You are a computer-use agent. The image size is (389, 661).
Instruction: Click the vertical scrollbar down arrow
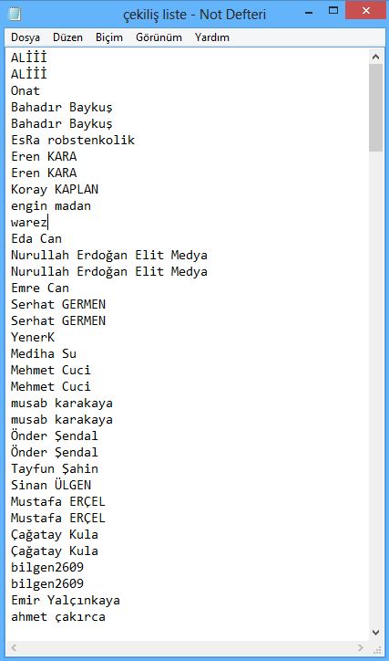(x=376, y=633)
